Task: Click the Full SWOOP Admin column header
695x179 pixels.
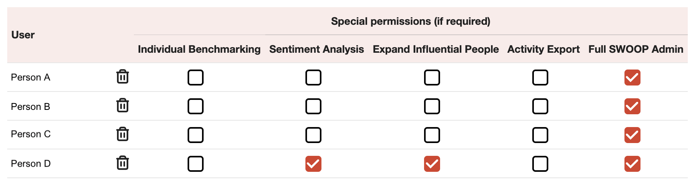Action: point(636,49)
